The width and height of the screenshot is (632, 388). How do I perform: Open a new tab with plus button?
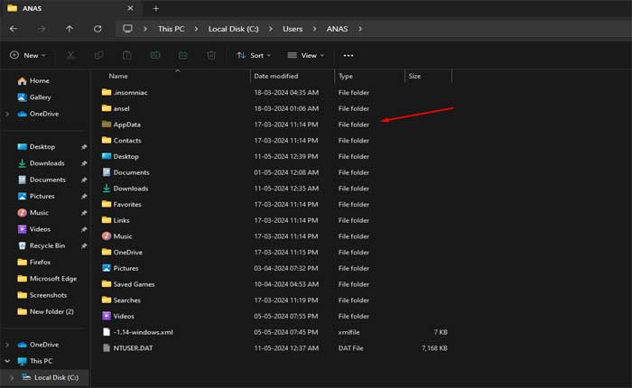155,8
